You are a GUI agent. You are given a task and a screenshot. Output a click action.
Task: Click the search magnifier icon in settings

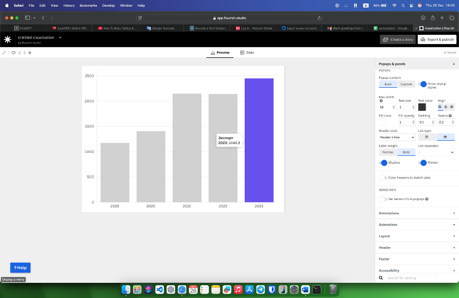click(381, 278)
